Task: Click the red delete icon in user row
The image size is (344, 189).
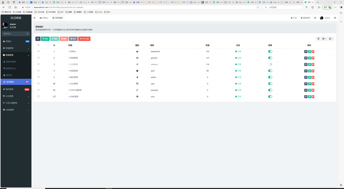Action: 313,84
